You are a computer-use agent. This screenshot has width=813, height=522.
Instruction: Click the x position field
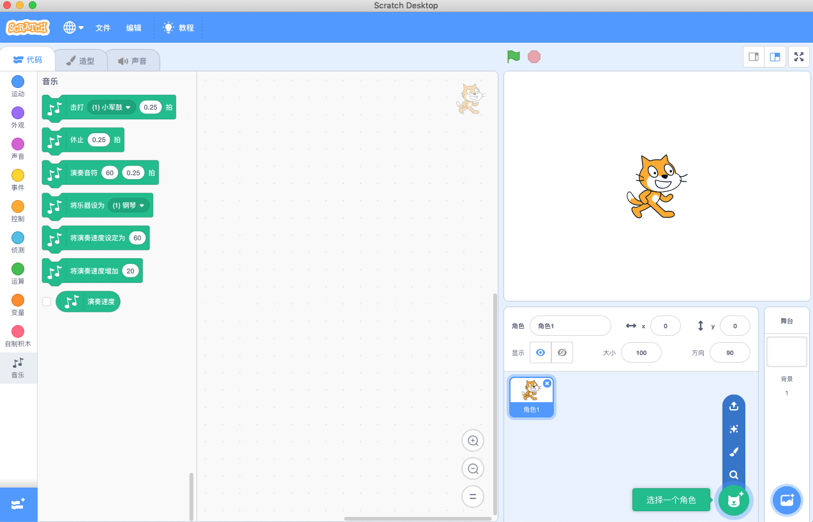666,326
